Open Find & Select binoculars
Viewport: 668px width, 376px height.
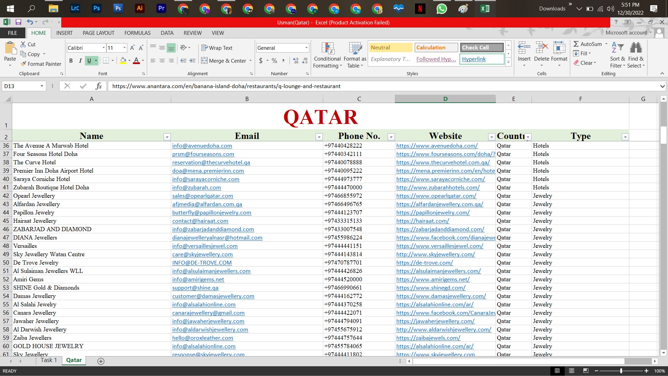tap(636, 55)
